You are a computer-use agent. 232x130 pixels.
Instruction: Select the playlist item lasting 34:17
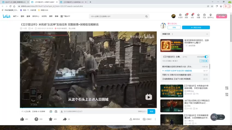point(185,71)
